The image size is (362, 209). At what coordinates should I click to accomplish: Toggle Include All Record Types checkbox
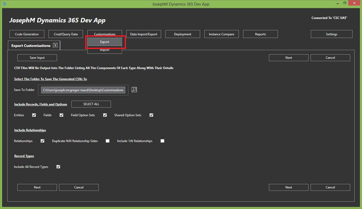58,167
